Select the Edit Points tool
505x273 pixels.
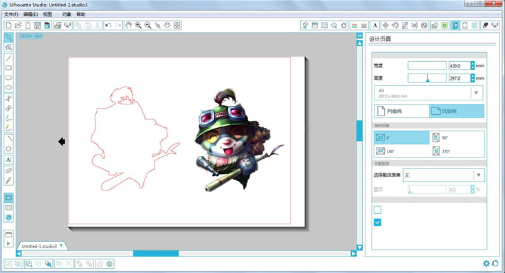pyautogui.click(x=9, y=47)
